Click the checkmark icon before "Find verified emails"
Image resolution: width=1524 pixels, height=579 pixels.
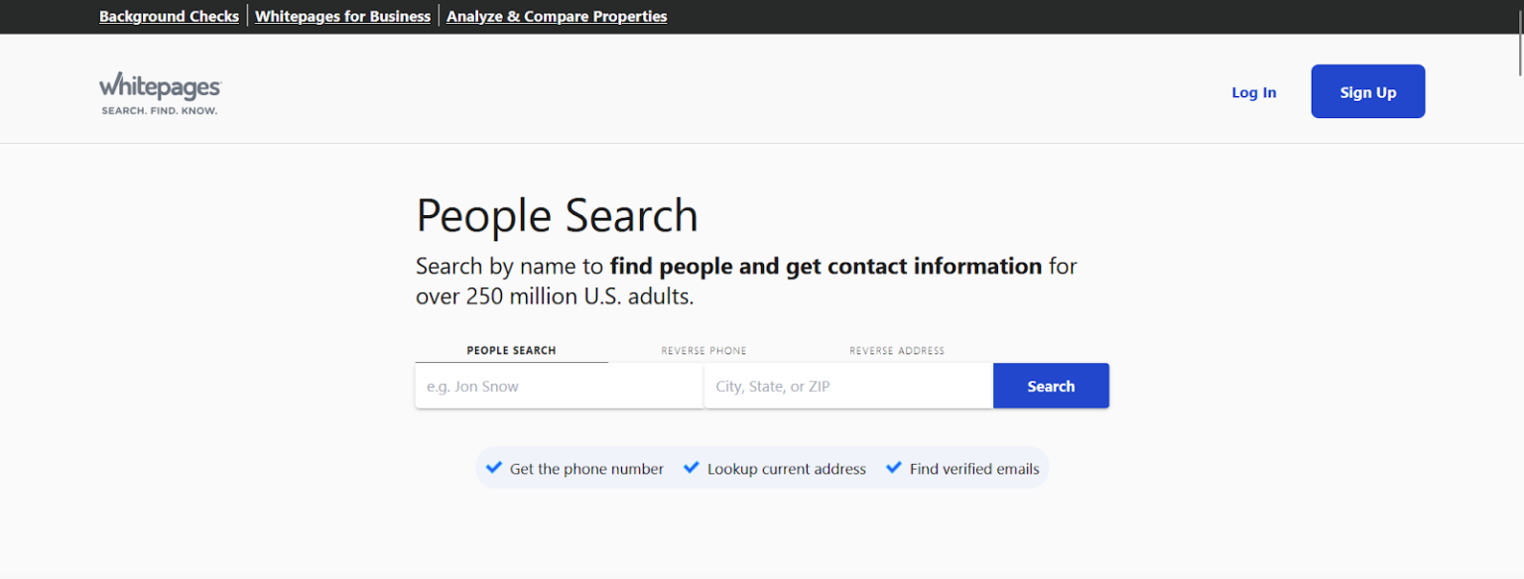pyautogui.click(x=892, y=467)
